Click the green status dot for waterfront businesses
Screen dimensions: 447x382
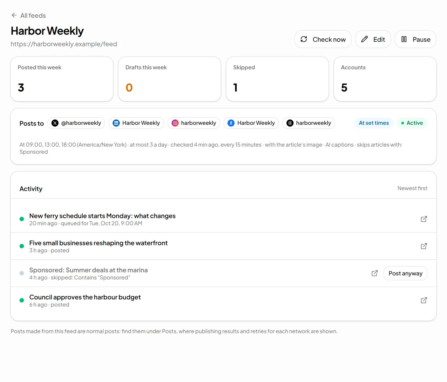click(22, 246)
